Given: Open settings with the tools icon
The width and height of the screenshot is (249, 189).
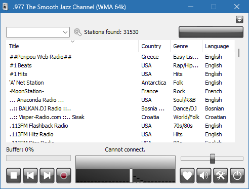Looking at the screenshot, I should point(220,175).
